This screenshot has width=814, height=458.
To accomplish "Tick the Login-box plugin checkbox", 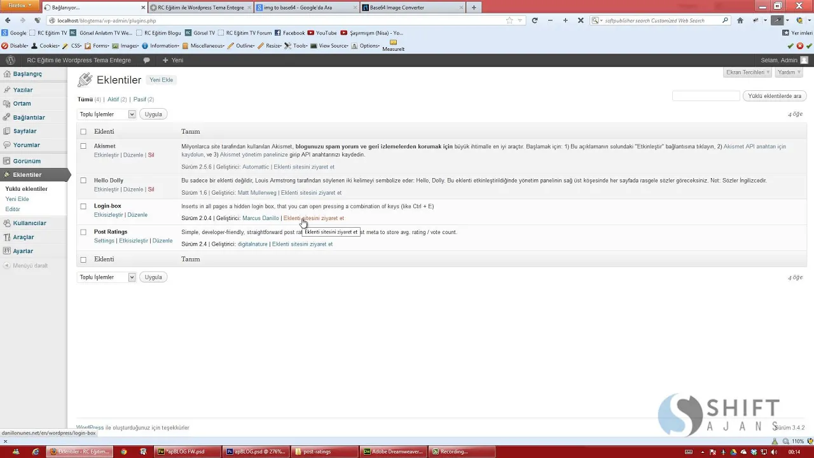I will point(83,206).
